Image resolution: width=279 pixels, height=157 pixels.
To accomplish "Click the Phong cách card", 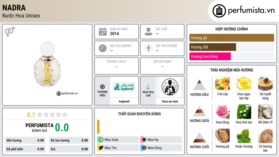I will point(117,66).
